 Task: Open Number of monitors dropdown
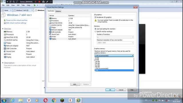115,37
